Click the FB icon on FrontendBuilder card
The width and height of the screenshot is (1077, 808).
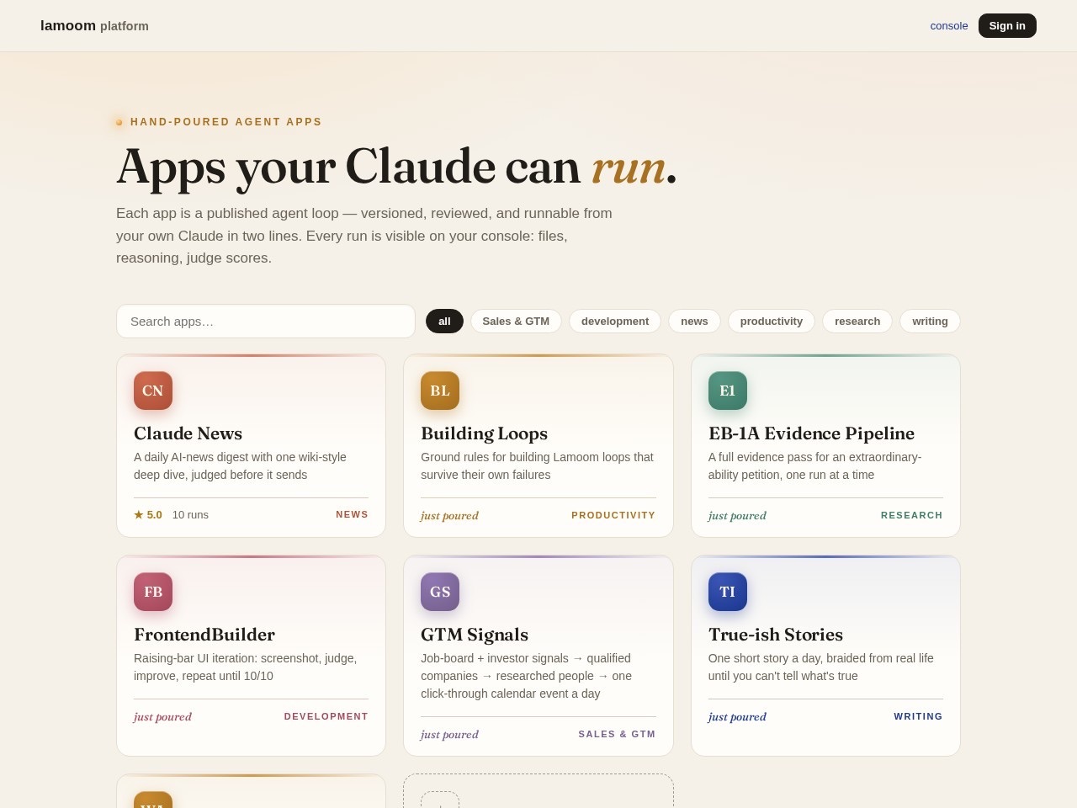[153, 592]
